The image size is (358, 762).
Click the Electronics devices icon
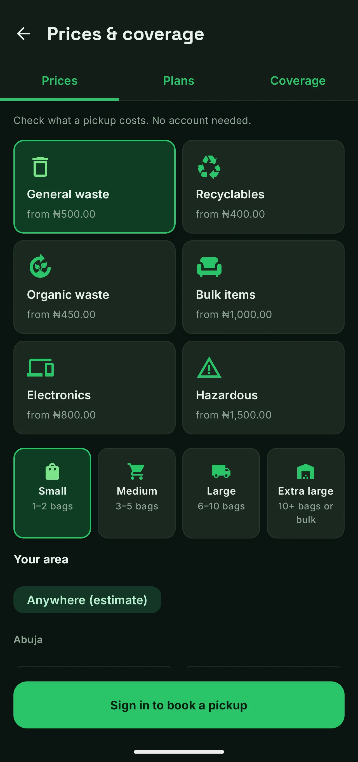pos(40,367)
